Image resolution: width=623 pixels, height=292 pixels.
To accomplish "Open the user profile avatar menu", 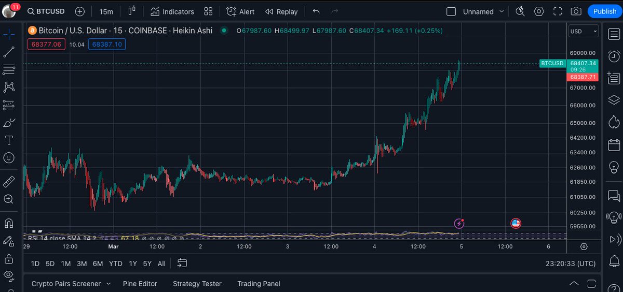I will click(x=10, y=11).
